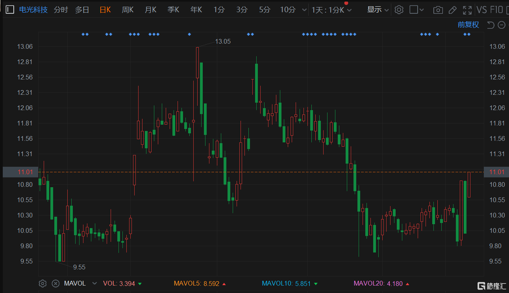Zoom out using the minus icon
Viewport: 509px width, 293px height.
(x=502, y=24)
